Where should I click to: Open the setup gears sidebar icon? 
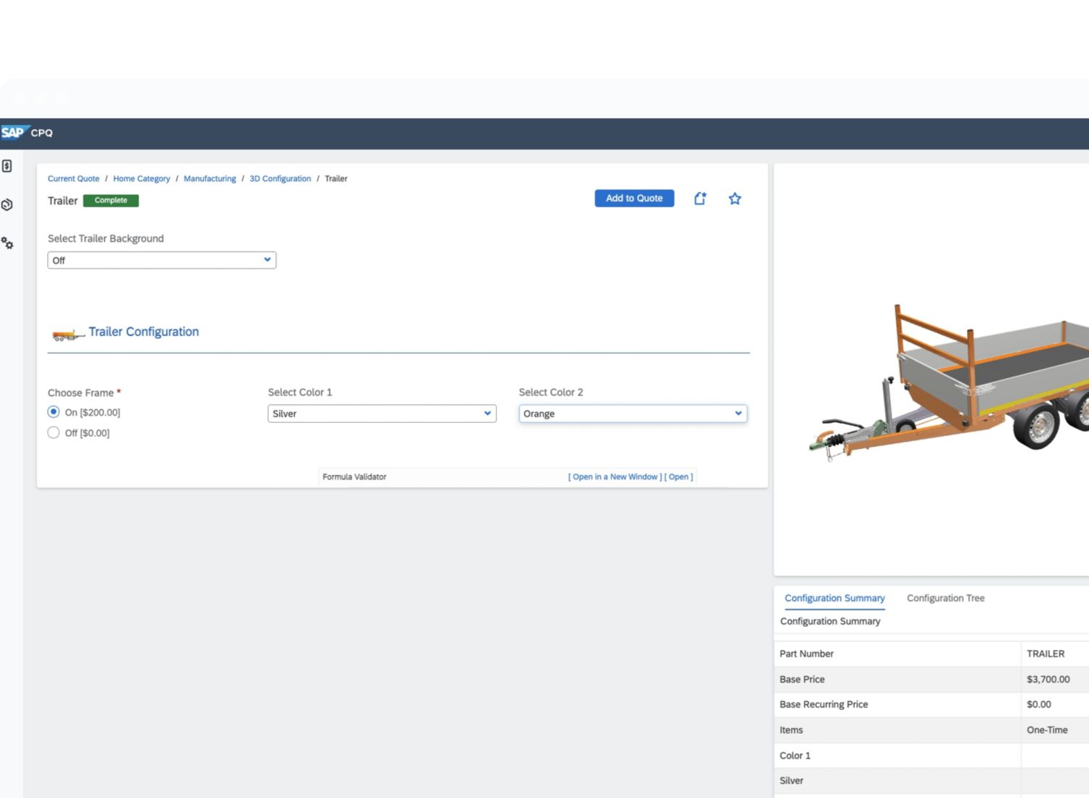[7, 243]
